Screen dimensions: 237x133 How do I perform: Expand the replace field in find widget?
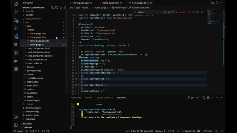(136, 12)
